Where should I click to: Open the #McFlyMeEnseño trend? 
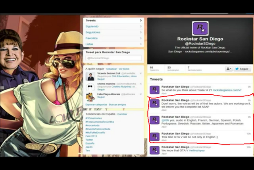click(x=95, y=133)
